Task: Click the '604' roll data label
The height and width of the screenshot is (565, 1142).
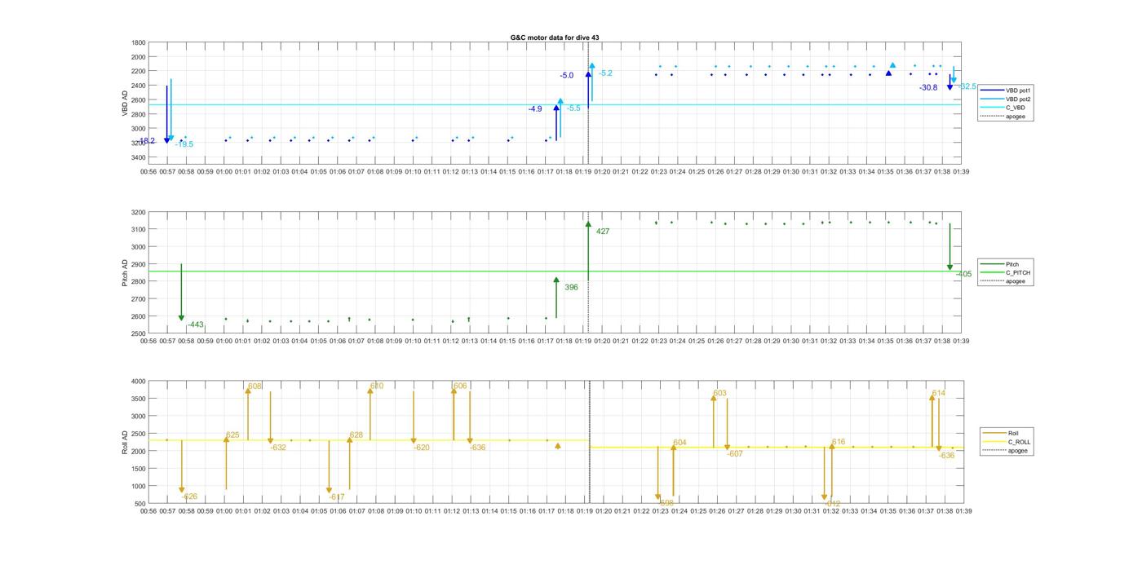Action: click(x=679, y=443)
